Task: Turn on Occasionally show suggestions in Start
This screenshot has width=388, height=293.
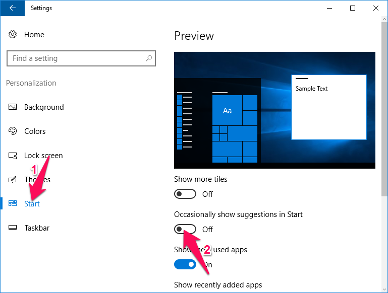Action: tap(185, 229)
